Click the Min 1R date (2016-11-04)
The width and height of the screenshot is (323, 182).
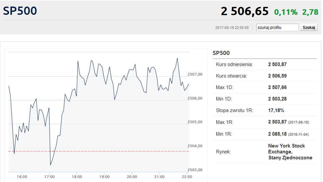(x=298, y=134)
